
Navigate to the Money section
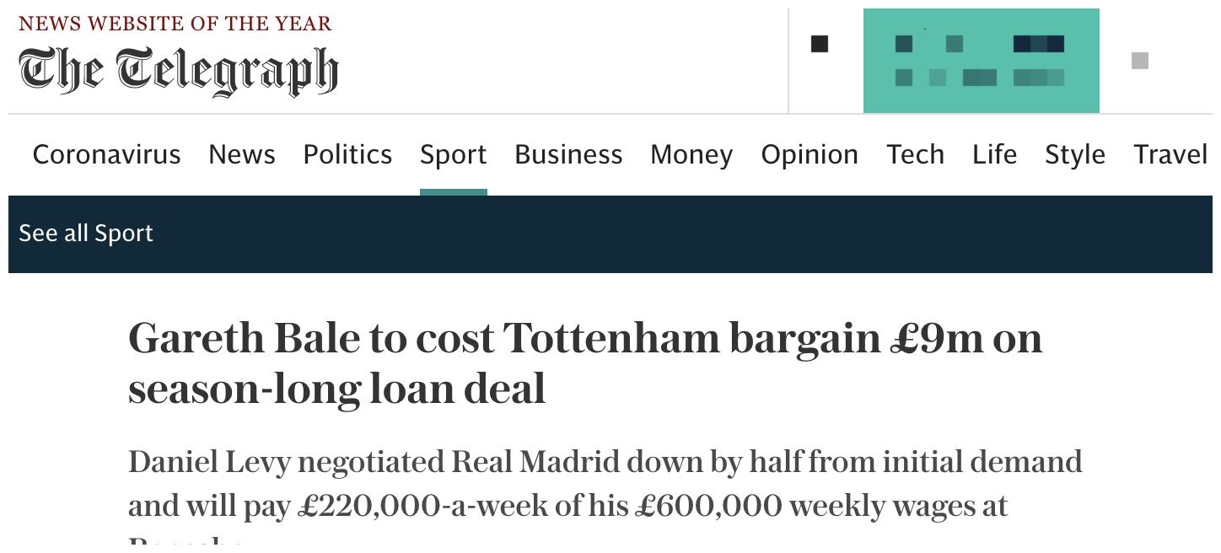pyautogui.click(x=691, y=154)
